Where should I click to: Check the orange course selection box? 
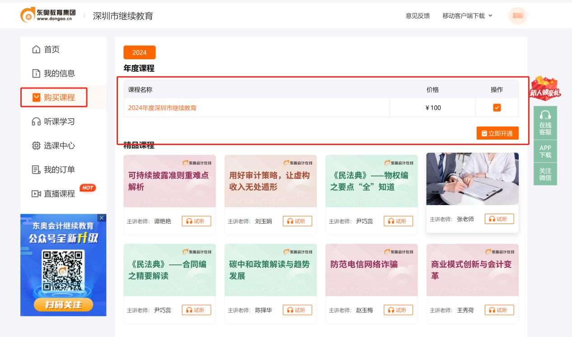pyautogui.click(x=497, y=108)
